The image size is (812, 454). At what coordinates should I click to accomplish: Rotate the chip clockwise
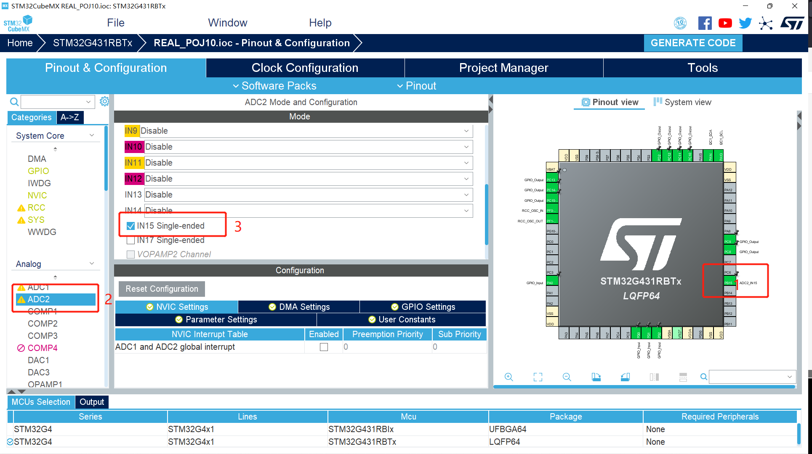click(x=596, y=377)
